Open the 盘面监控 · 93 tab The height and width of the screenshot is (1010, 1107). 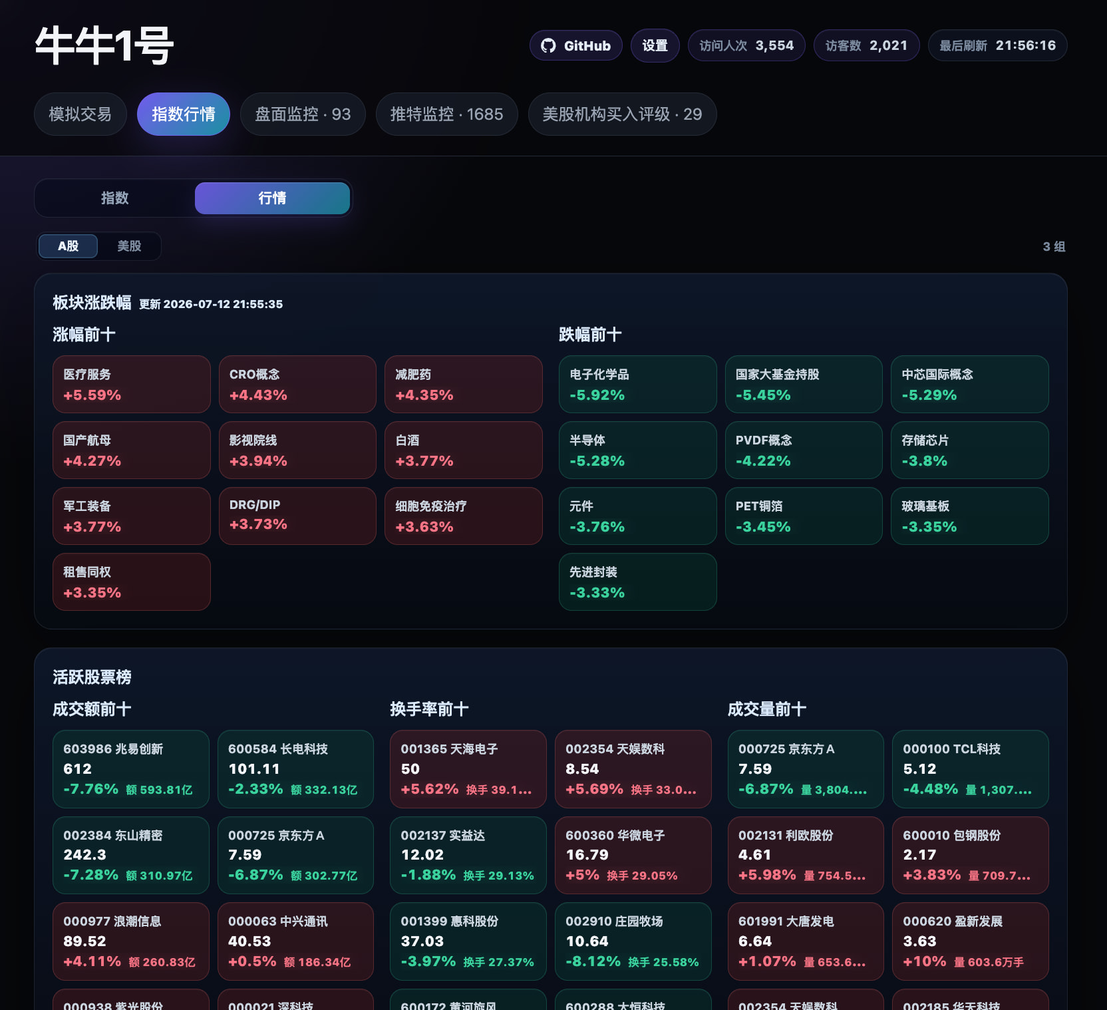click(303, 114)
